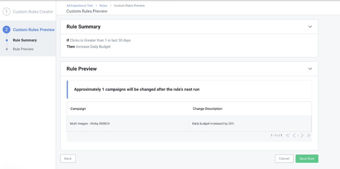Jump to last page of results

[x=309, y=135]
